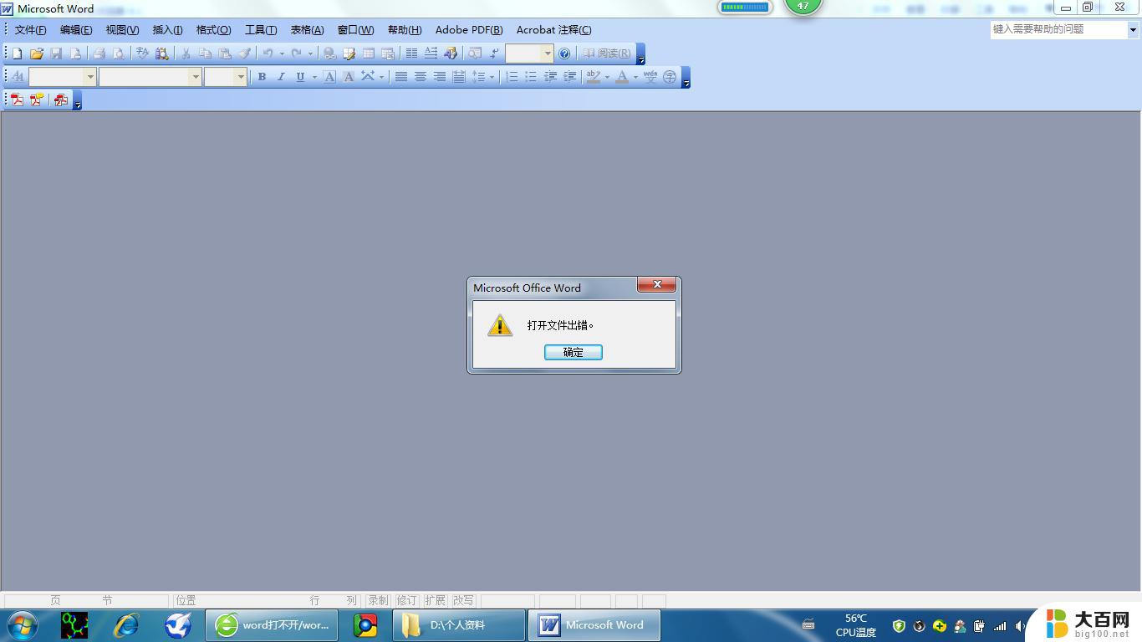Image resolution: width=1142 pixels, height=642 pixels.
Task: Click the Font Color swatch button
Action: pyautogui.click(x=622, y=77)
